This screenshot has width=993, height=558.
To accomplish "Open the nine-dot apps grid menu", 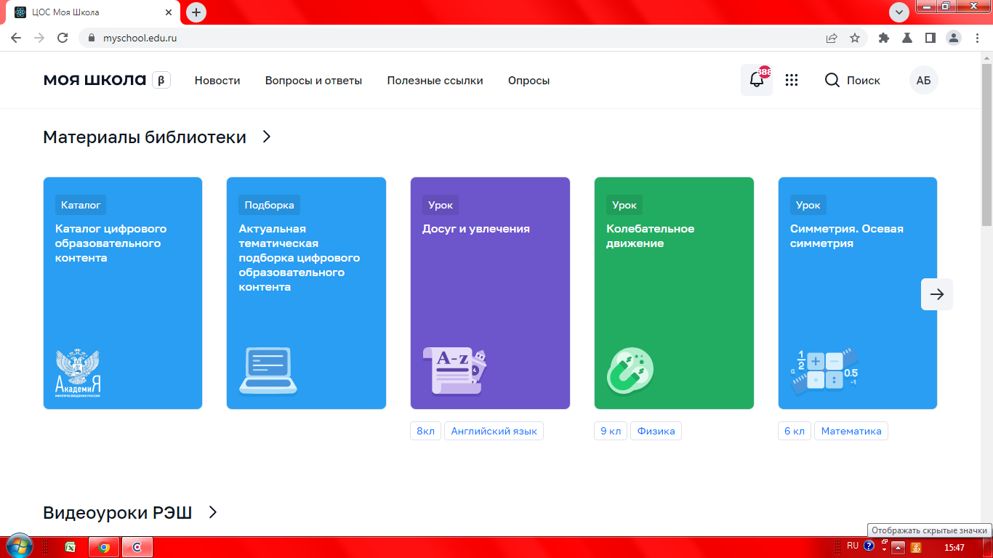I will 792,81.
